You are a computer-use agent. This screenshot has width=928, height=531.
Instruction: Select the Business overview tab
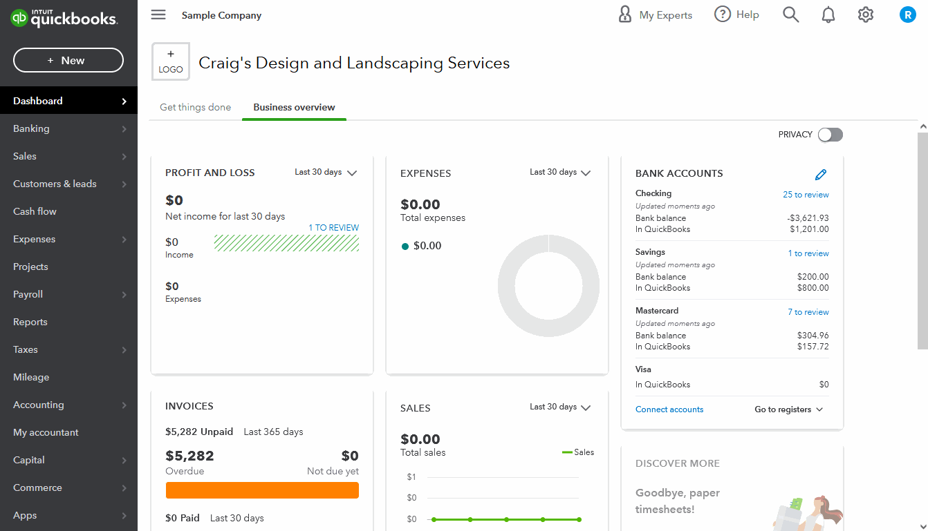tap(294, 107)
